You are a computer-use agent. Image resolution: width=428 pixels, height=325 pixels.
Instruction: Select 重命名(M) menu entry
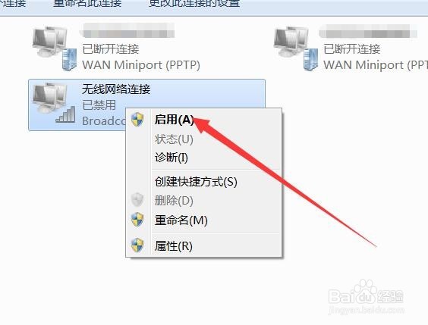click(x=181, y=220)
